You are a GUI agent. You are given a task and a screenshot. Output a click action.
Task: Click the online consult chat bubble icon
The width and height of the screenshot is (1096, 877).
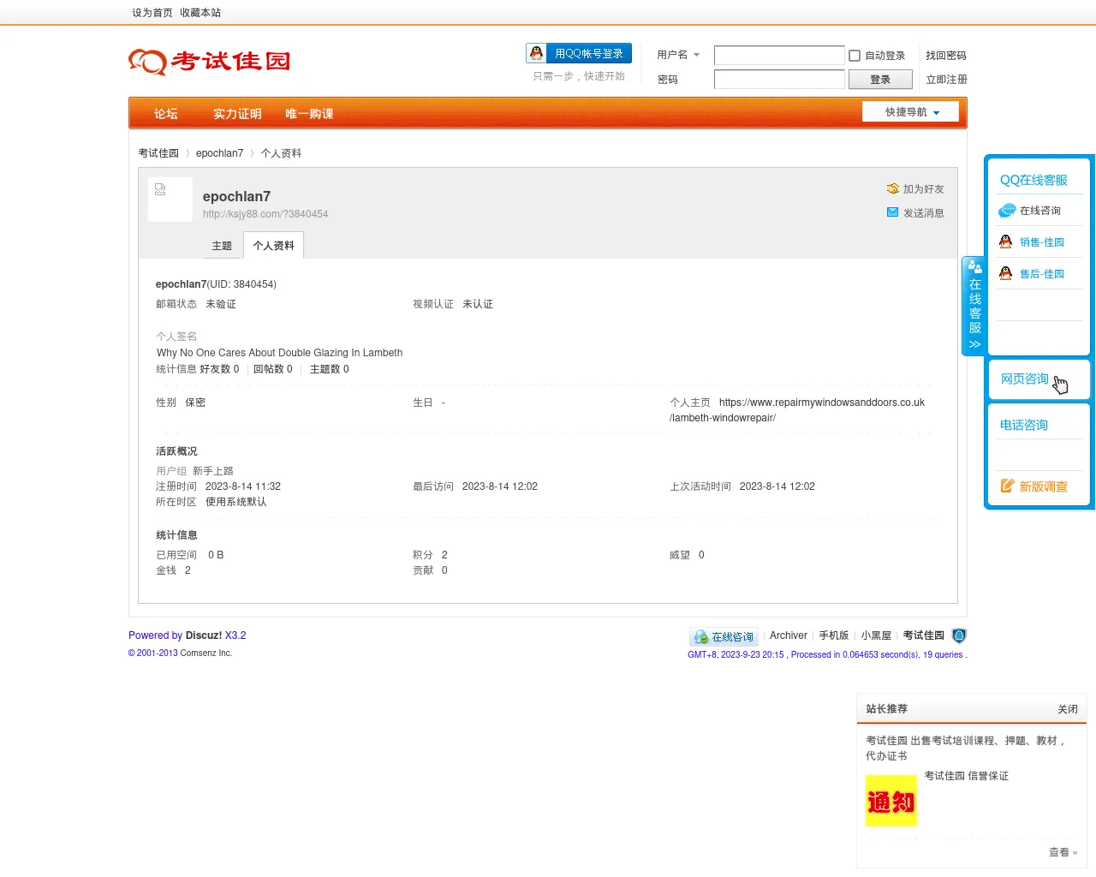point(1007,211)
